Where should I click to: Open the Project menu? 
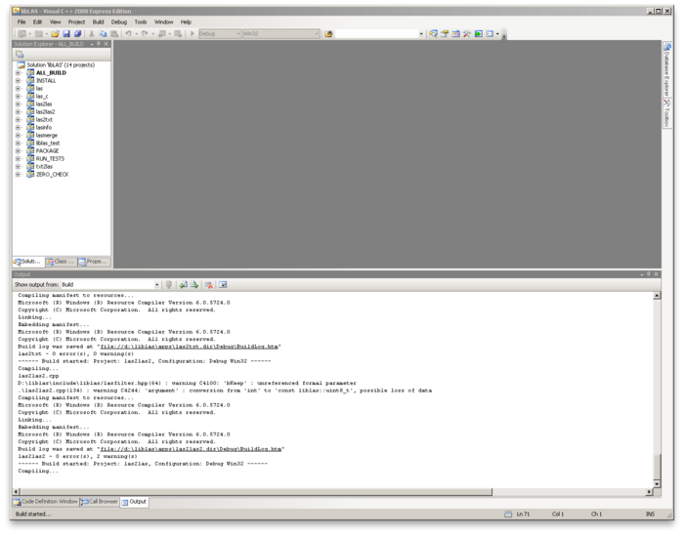[76, 21]
